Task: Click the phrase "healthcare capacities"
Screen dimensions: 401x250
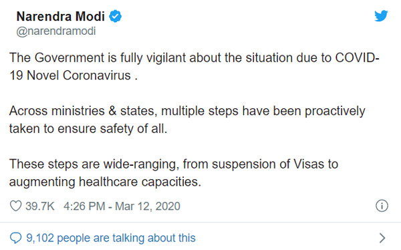Action: coord(138,182)
